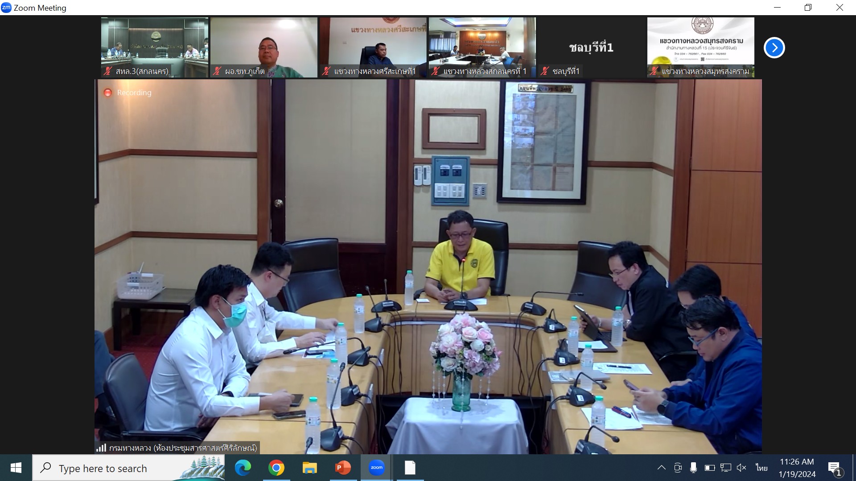This screenshot has width=856, height=481.
Task: Open File Explorer from taskbar
Action: tap(309, 468)
